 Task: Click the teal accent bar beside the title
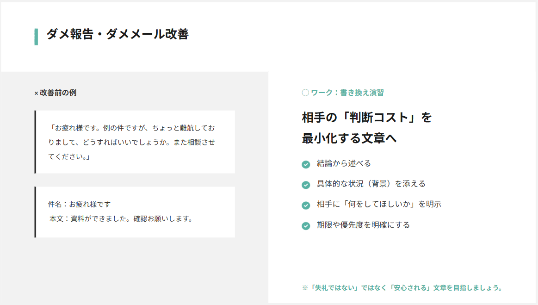[x=36, y=37]
